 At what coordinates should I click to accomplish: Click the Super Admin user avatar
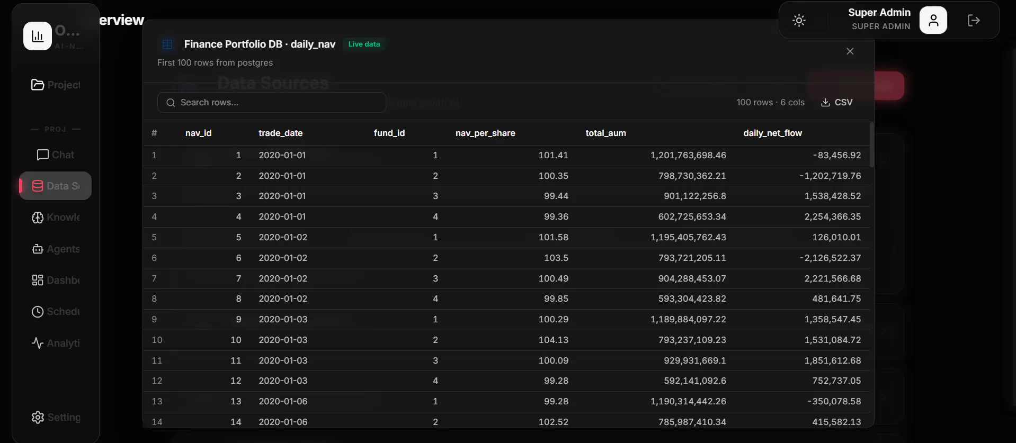point(933,20)
